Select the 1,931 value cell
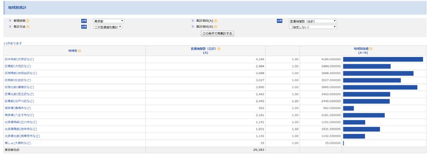431x159 pixels. (260, 129)
